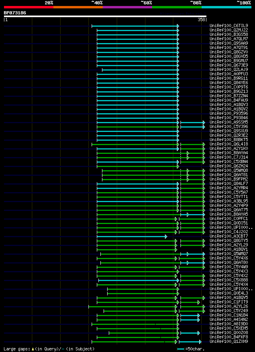Open the UniRef100_C6TIL9 hit

[x=229, y=26]
